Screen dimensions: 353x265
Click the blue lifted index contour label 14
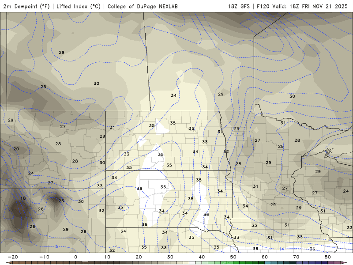tap(282, 249)
